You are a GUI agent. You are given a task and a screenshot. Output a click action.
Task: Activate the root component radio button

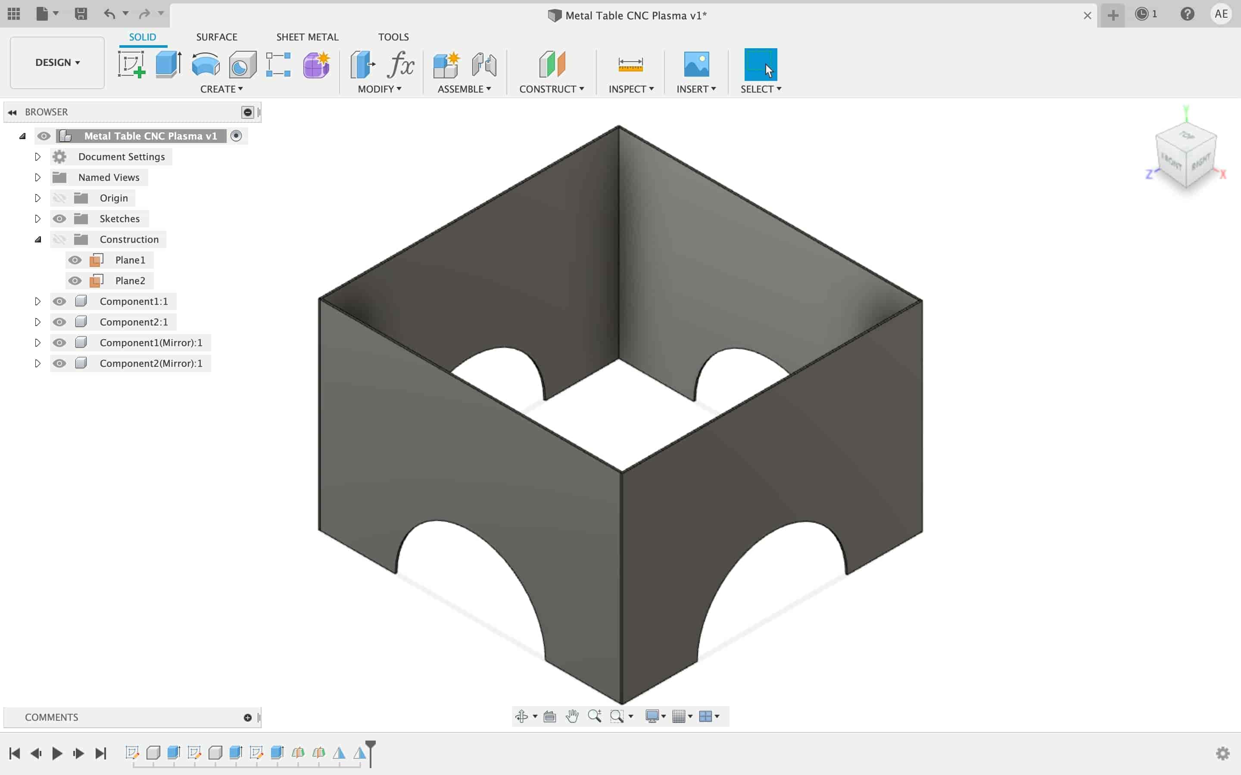tap(236, 136)
